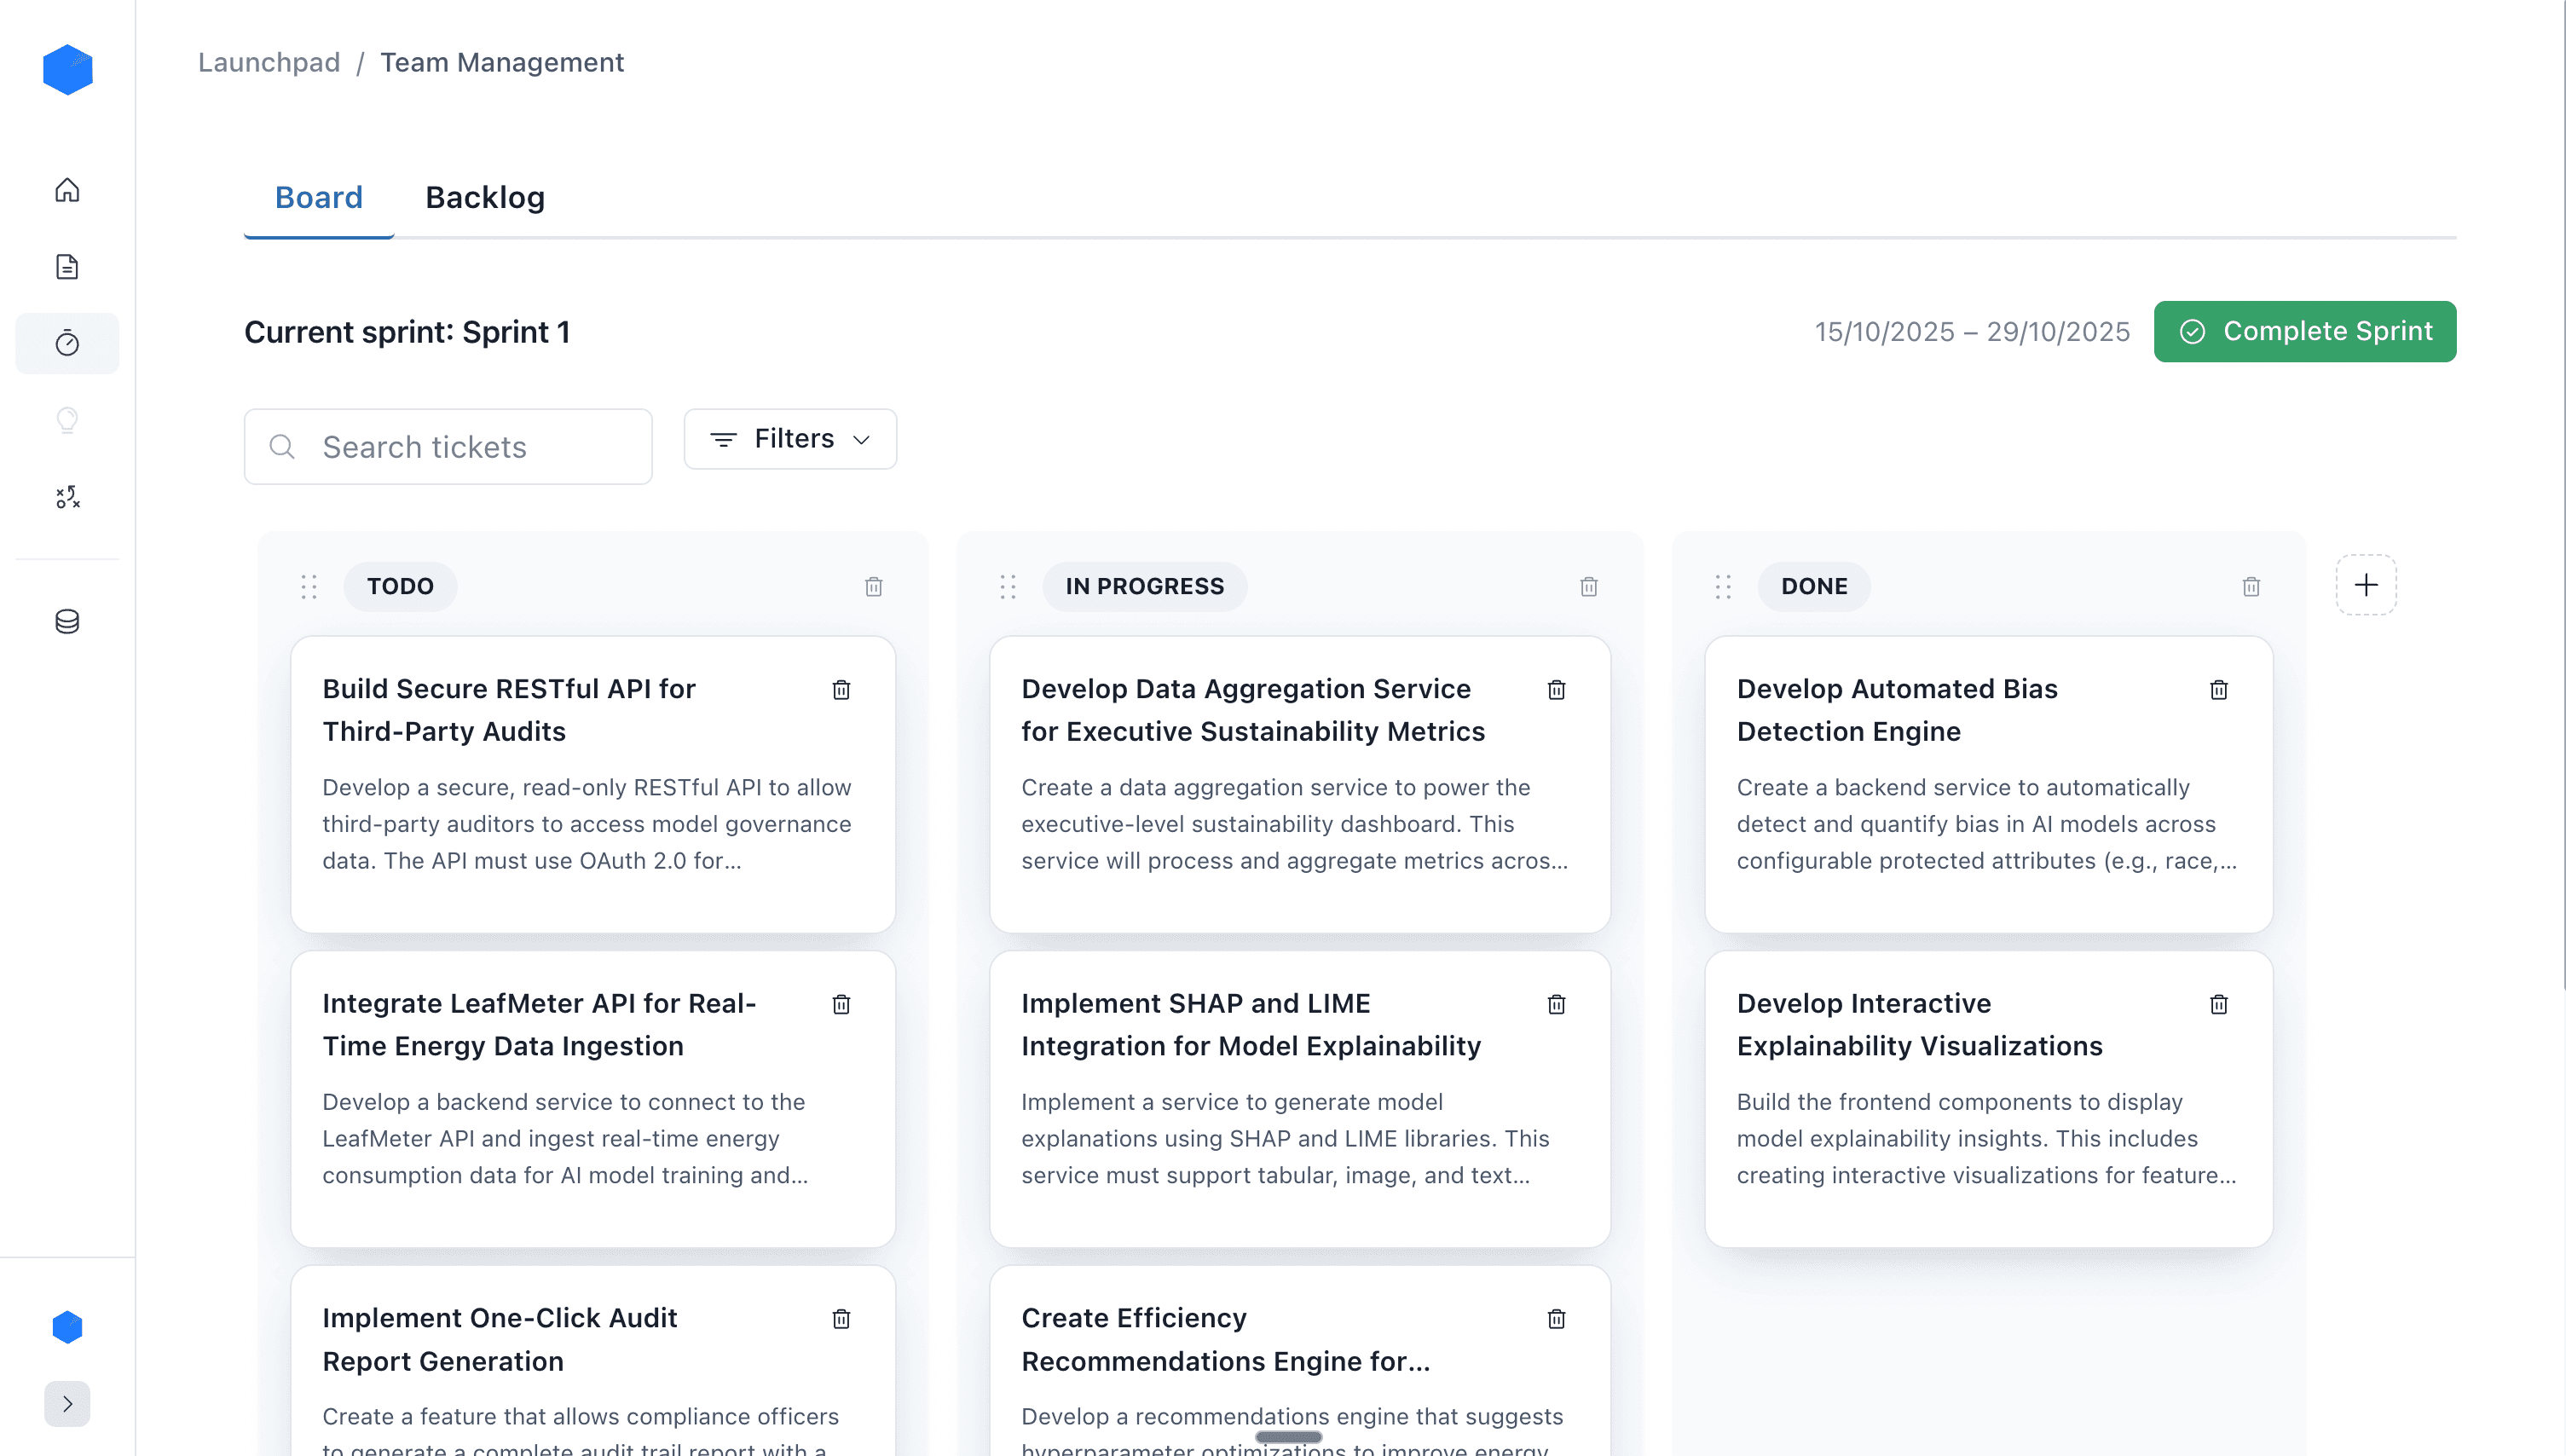Click the document icon in sidebar

[67, 267]
